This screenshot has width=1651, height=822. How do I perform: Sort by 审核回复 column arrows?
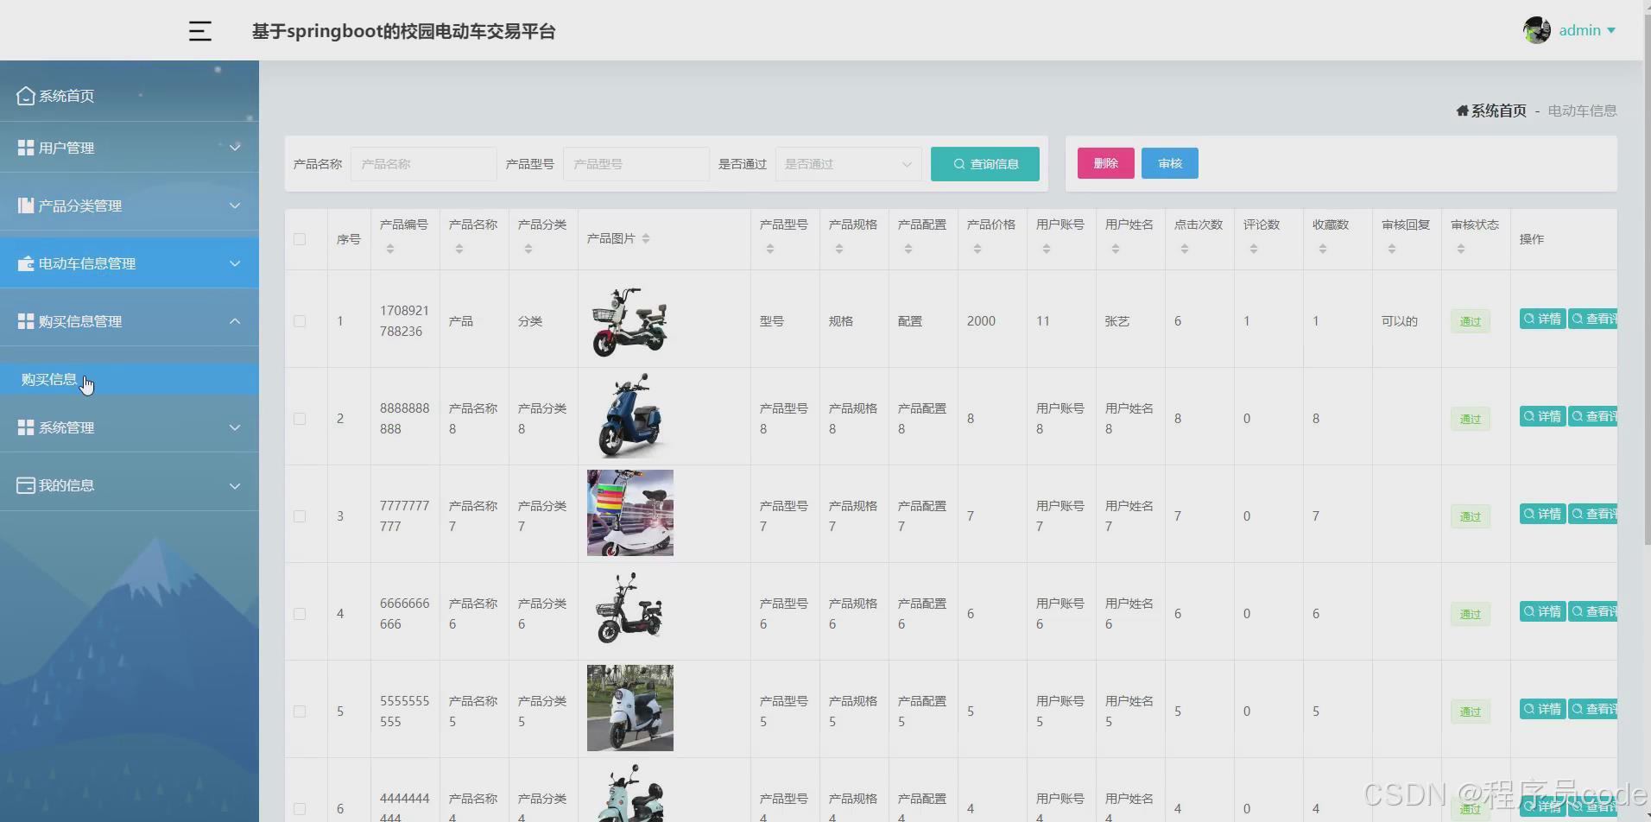pyautogui.click(x=1392, y=250)
